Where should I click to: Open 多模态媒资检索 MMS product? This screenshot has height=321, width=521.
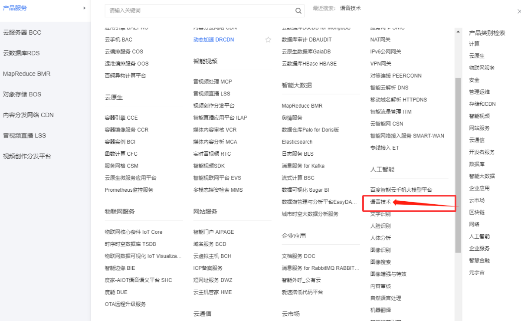point(218,190)
